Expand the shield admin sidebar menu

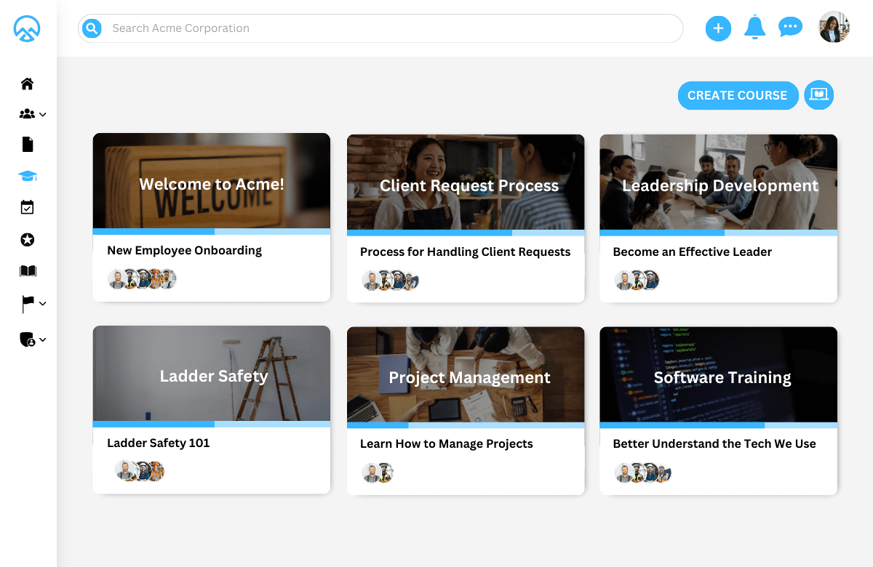[x=33, y=339]
